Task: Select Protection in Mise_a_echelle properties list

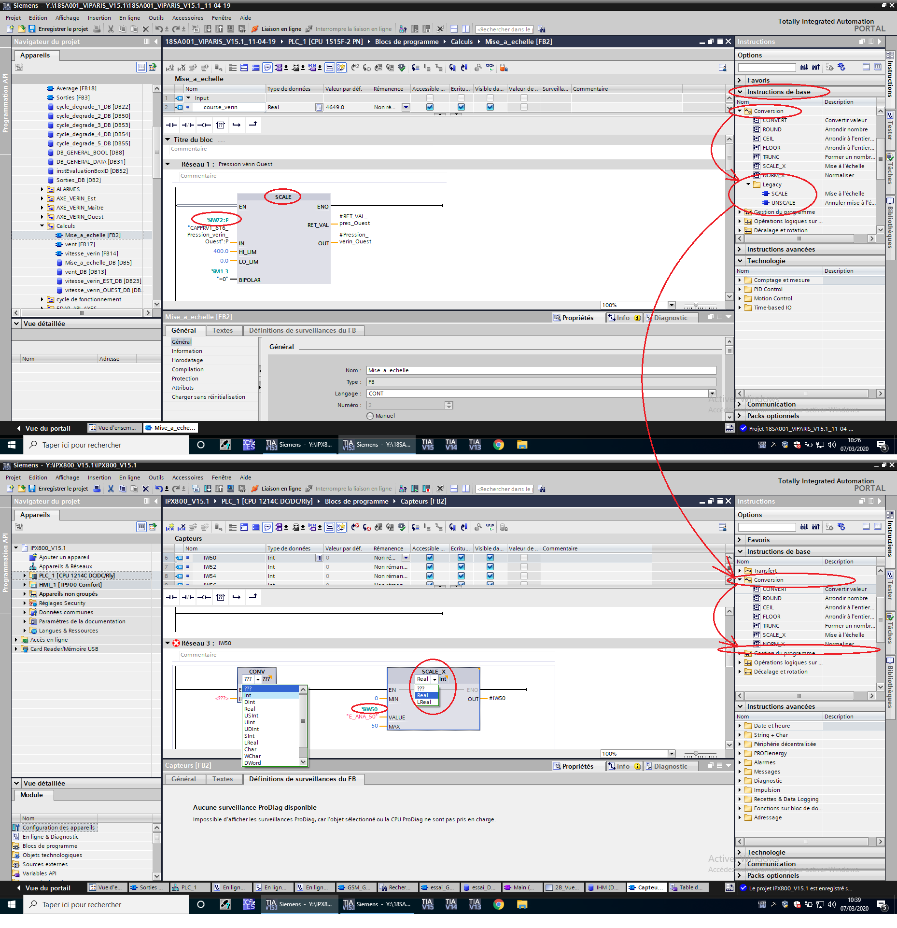Action: pos(185,379)
